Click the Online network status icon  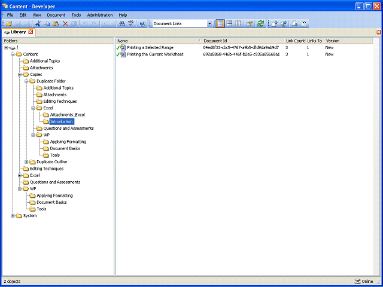tap(357, 282)
